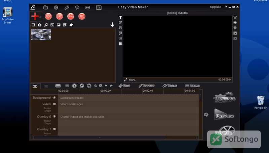The width and height of the screenshot is (269, 153).
Task: Click the align left icon beside preview
Action: (120, 22)
